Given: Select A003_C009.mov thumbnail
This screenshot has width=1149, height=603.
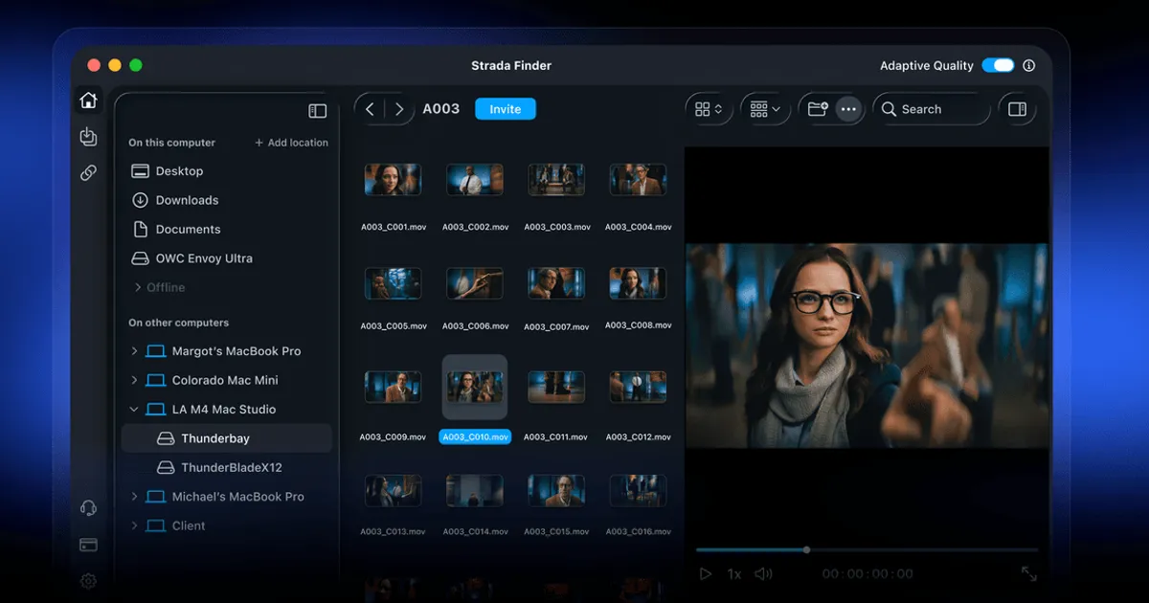Looking at the screenshot, I should (x=393, y=387).
